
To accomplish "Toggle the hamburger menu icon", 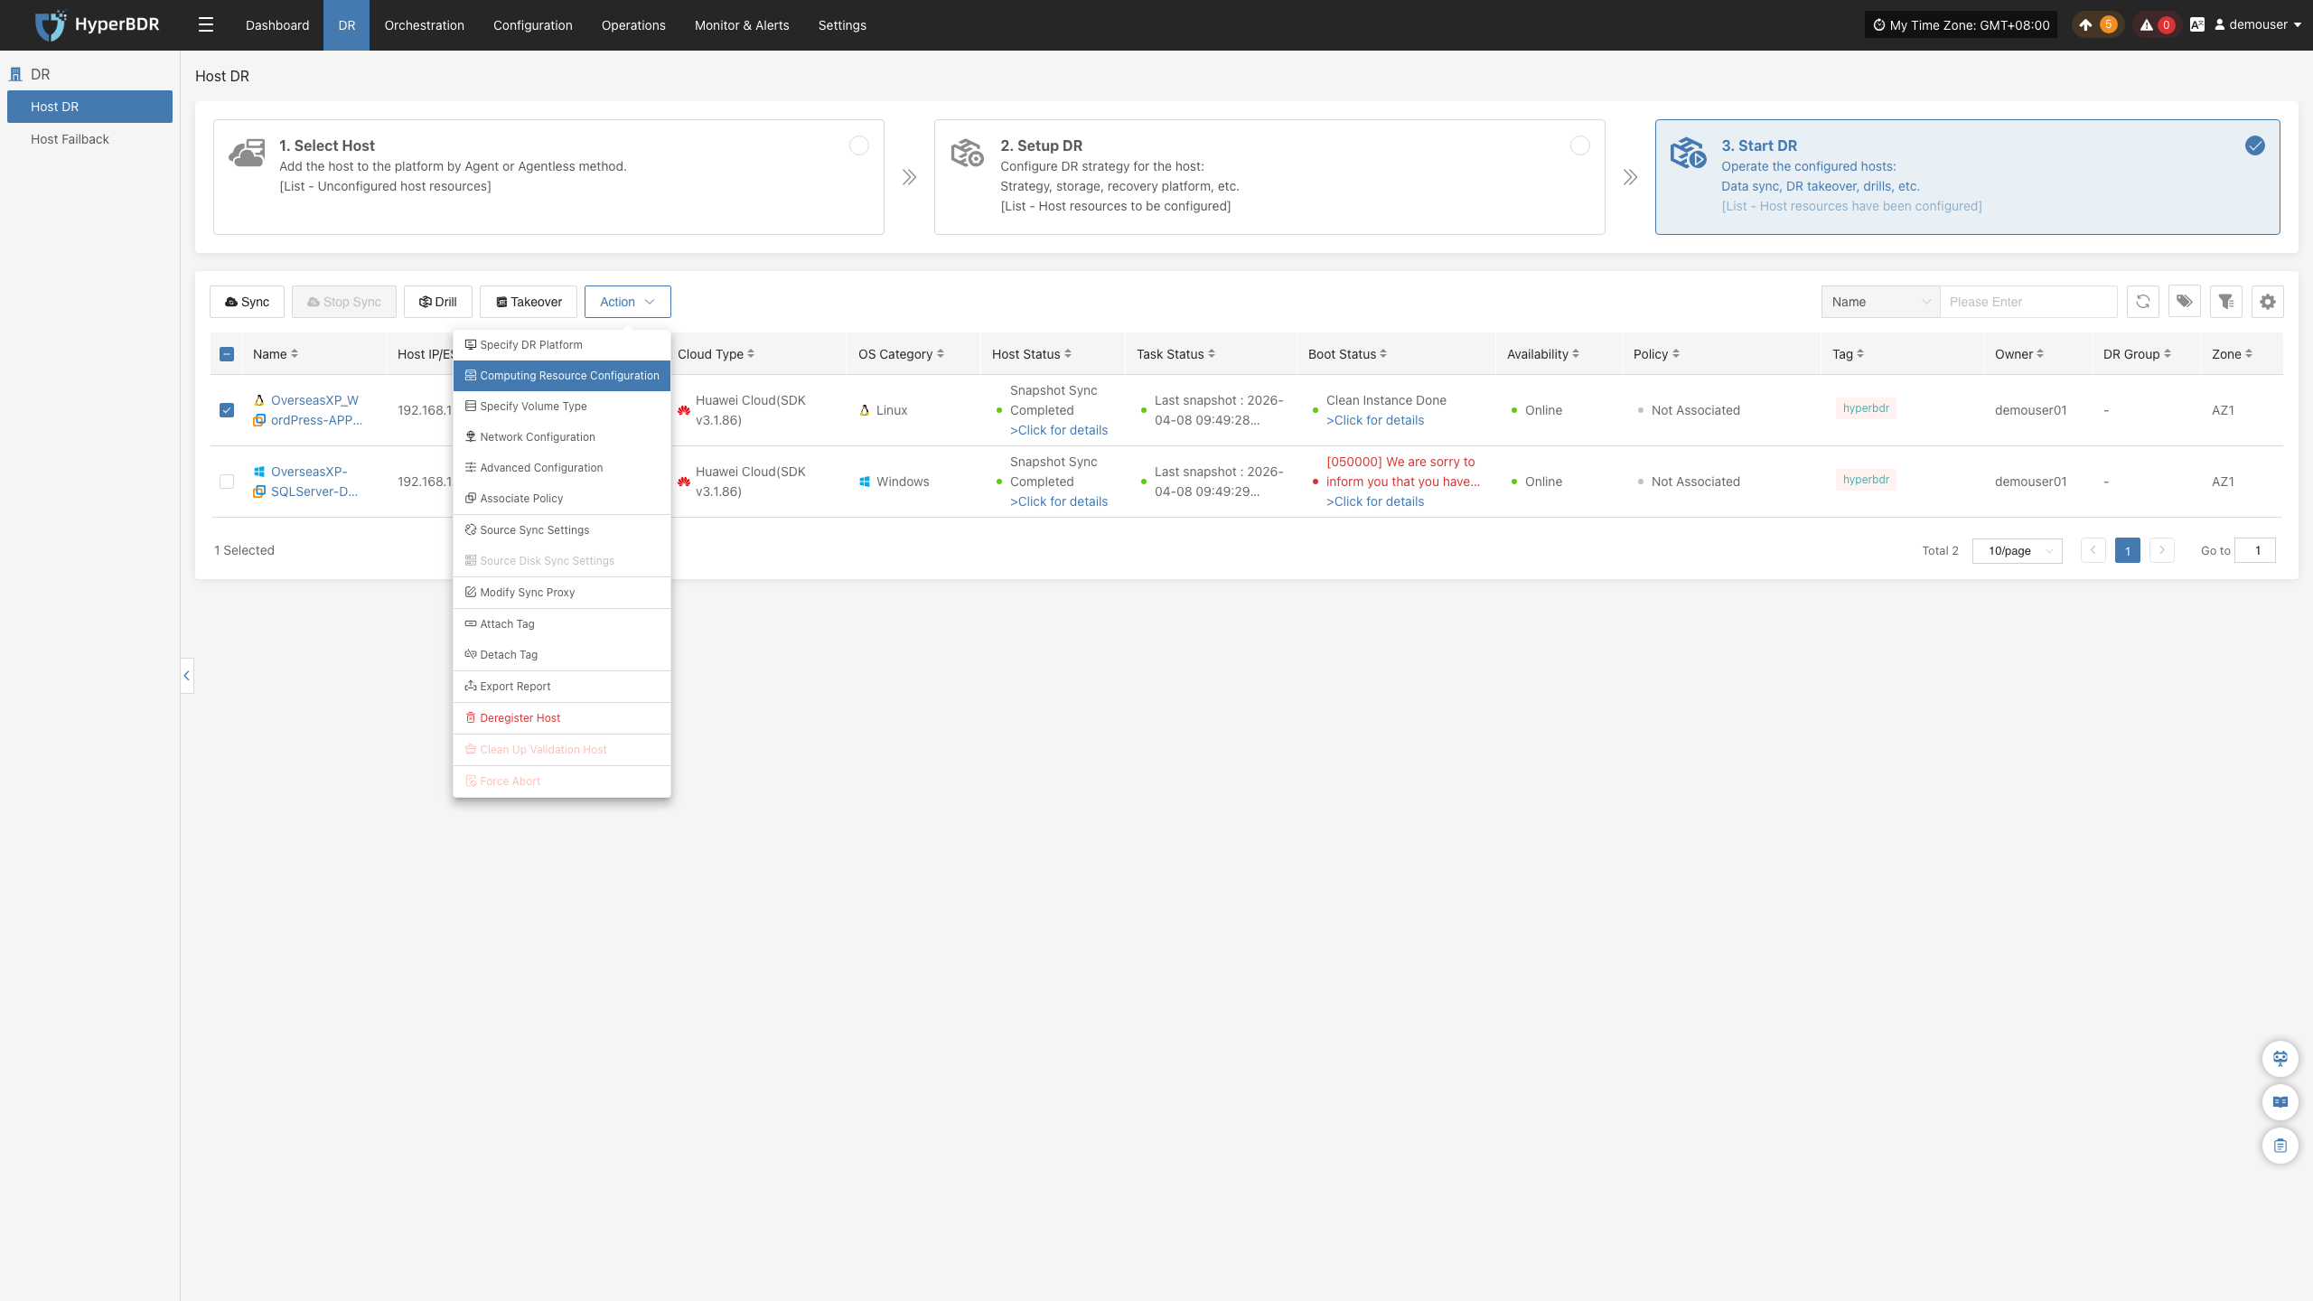I will click(x=206, y=24).
